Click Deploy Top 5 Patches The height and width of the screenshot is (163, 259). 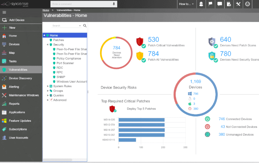pyautogui.click(x=141, y=109)
